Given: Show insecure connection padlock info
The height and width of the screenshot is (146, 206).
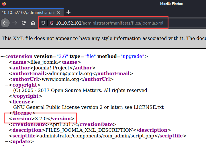Looking at the screenshot, I should point(52,23).
